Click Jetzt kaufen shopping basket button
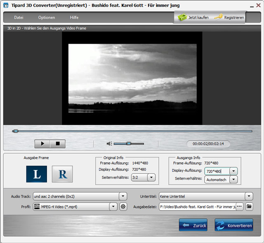 (193, 17)
